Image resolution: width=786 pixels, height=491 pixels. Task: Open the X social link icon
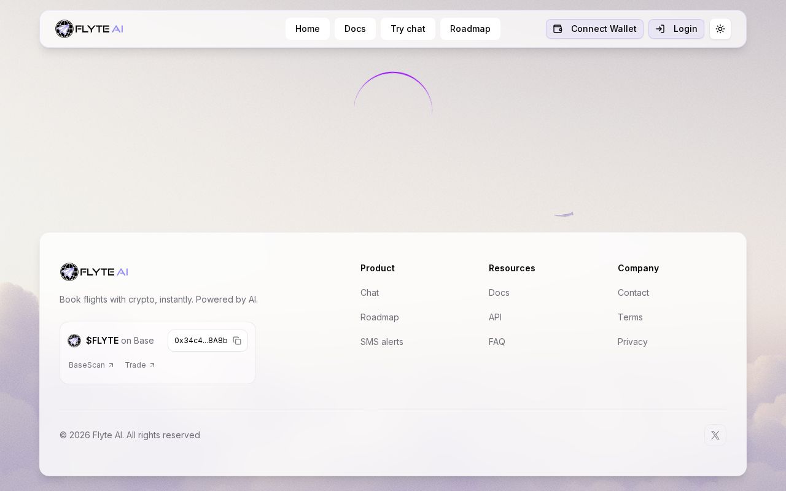[x=715, y=435]
